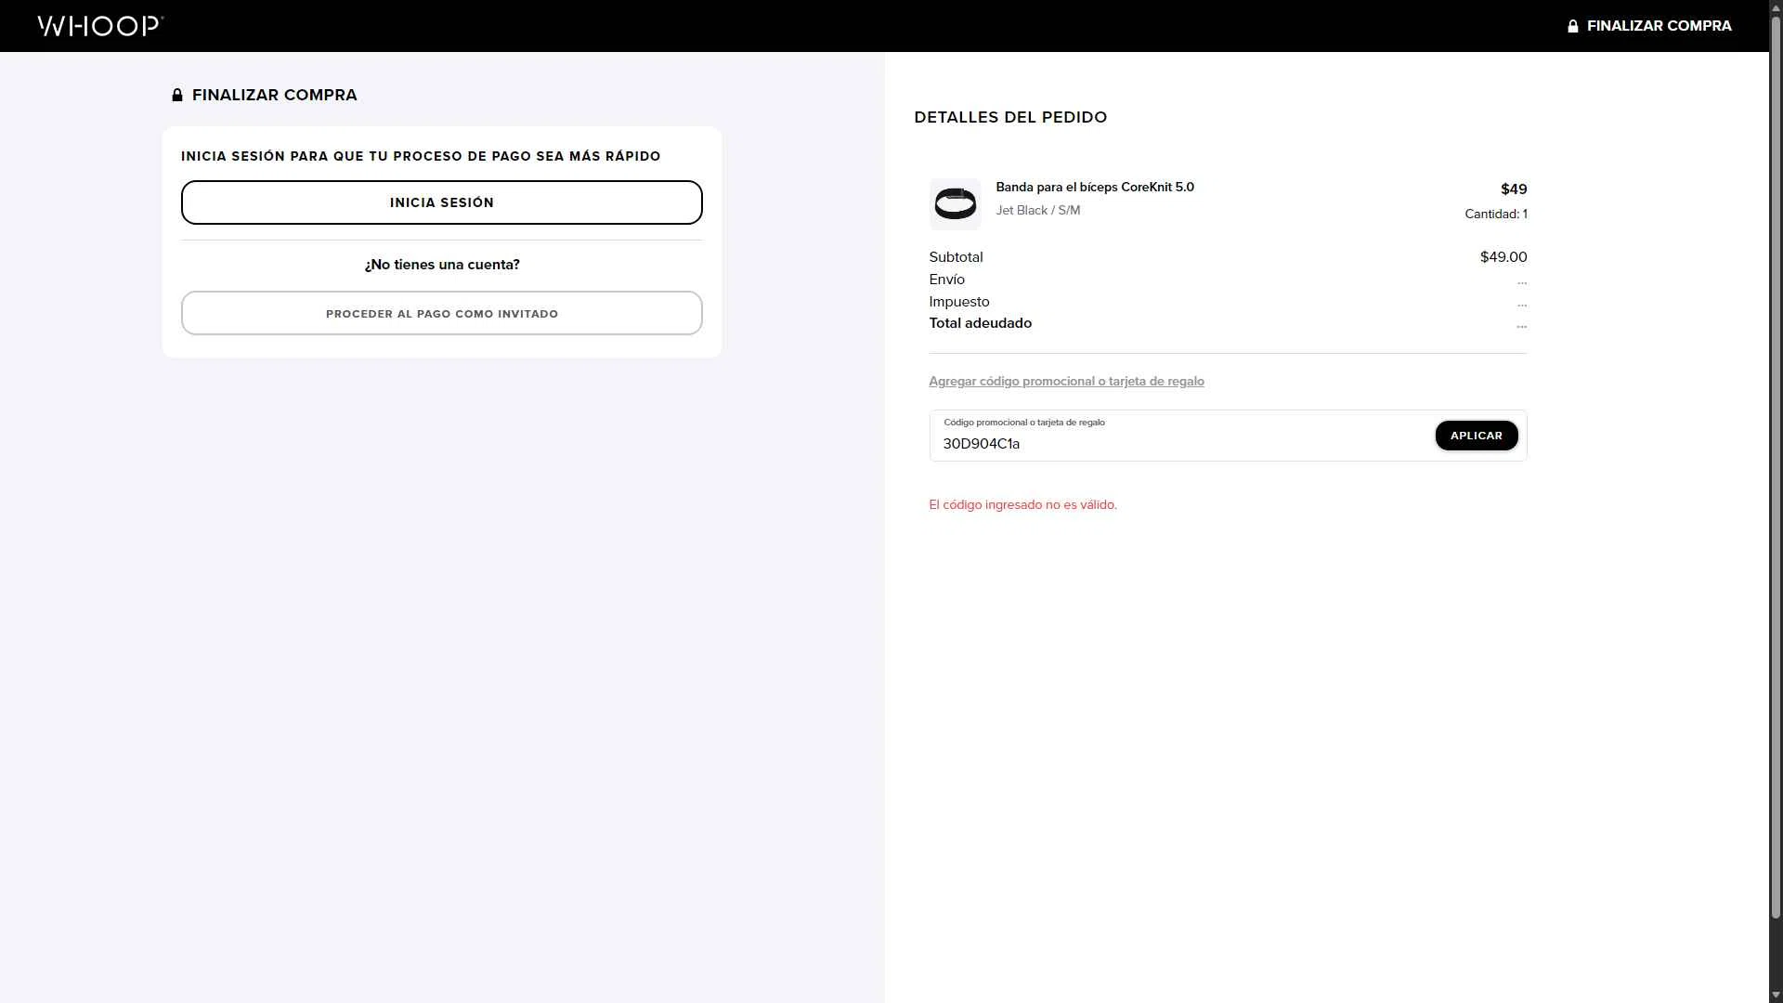Proceed to checkout as guest

(x=442, y=314)
